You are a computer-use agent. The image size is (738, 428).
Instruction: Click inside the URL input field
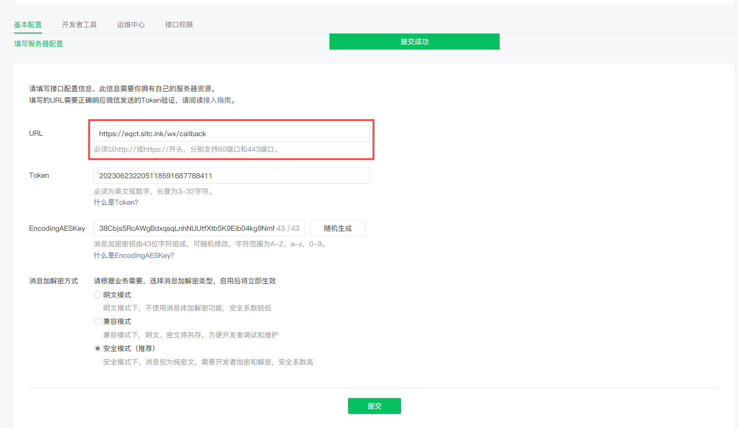click(x=231, y=133)
